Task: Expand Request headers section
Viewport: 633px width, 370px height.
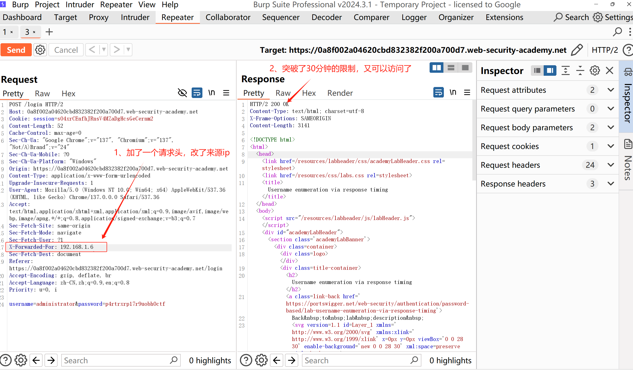Action: click(x=611, y=165)
